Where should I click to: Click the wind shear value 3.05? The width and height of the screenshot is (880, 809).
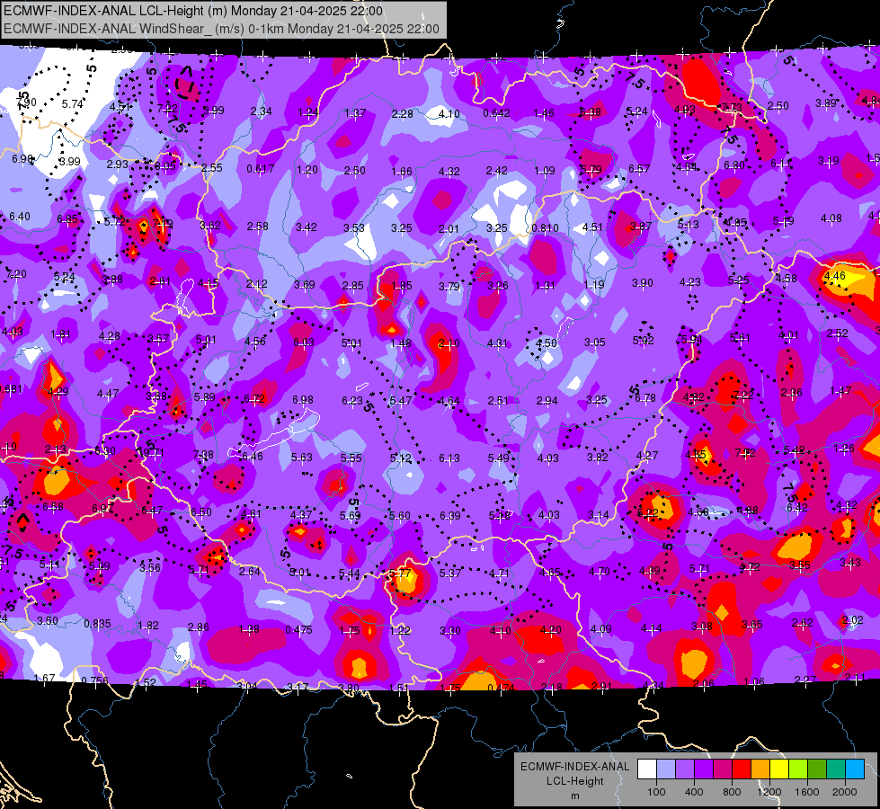[x=595, y=342]
